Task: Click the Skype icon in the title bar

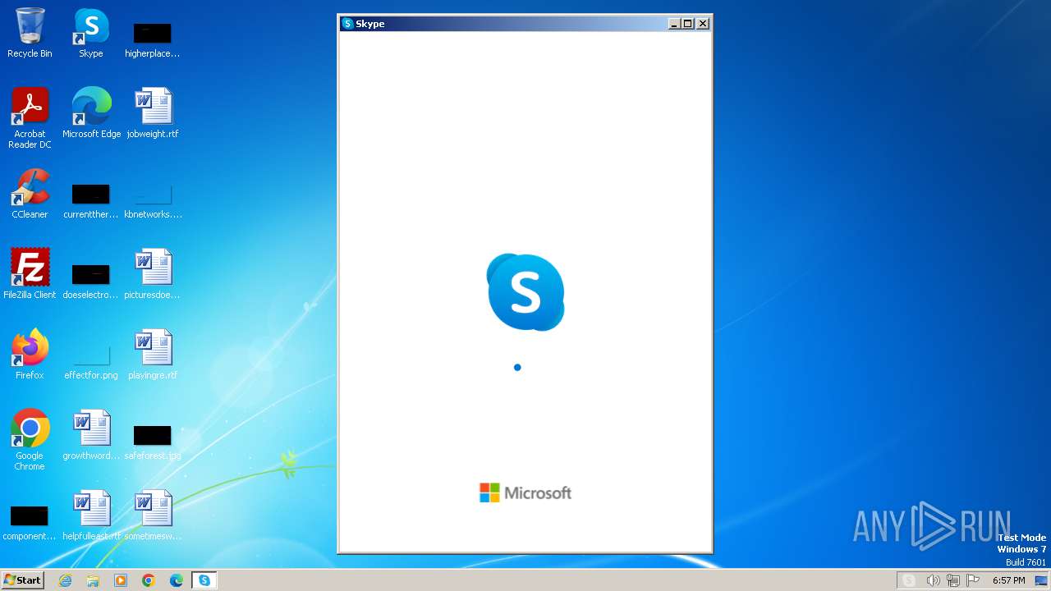Action: pos(347,24)
